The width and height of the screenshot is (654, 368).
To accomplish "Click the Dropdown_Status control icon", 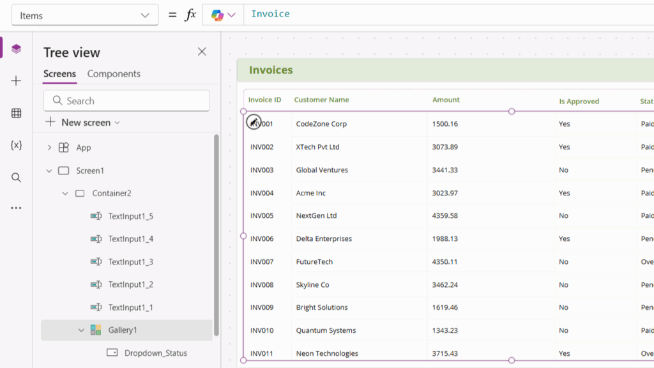I will click(112, 353).
